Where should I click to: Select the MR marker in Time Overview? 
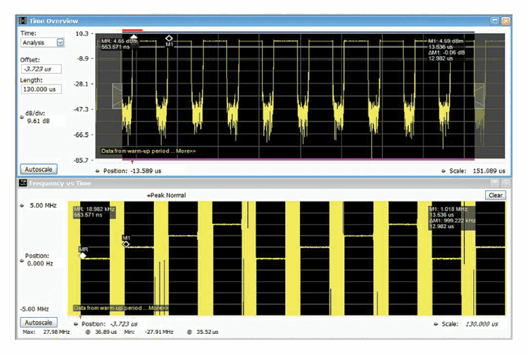134,37
